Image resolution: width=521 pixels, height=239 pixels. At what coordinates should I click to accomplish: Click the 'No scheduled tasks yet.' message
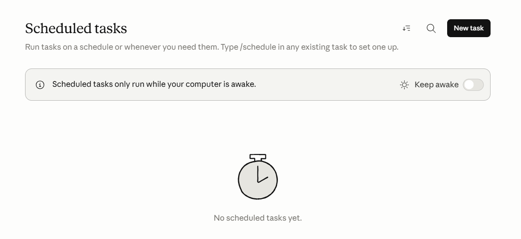click(258, 218)
